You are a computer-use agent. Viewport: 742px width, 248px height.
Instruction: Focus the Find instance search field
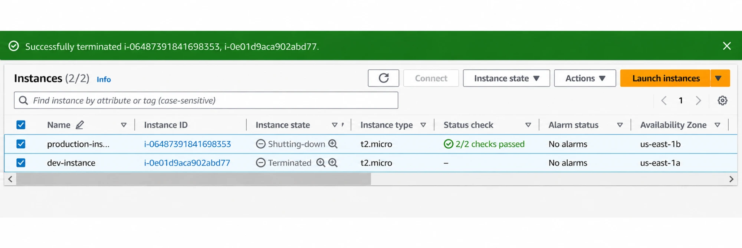point(206,100)
